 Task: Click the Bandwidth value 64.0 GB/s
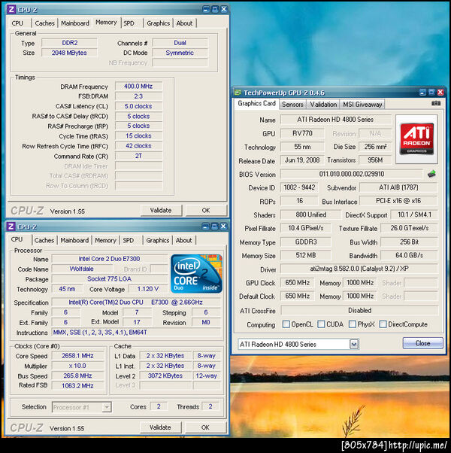(x=409, y=255)
